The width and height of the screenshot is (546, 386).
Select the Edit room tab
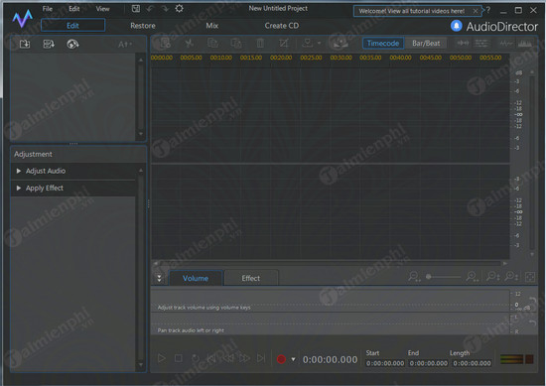click(72, 26)
